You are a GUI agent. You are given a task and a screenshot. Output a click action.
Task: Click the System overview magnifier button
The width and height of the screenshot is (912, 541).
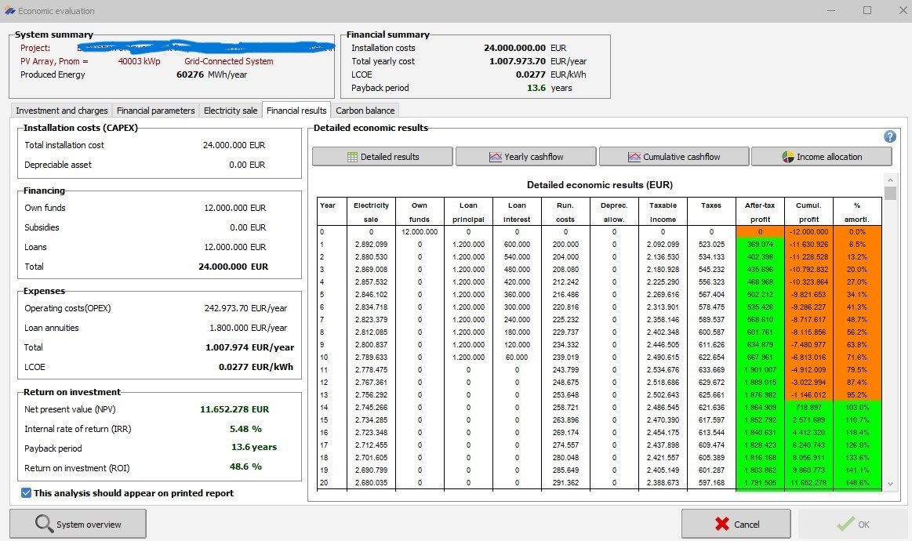[78, 524]
